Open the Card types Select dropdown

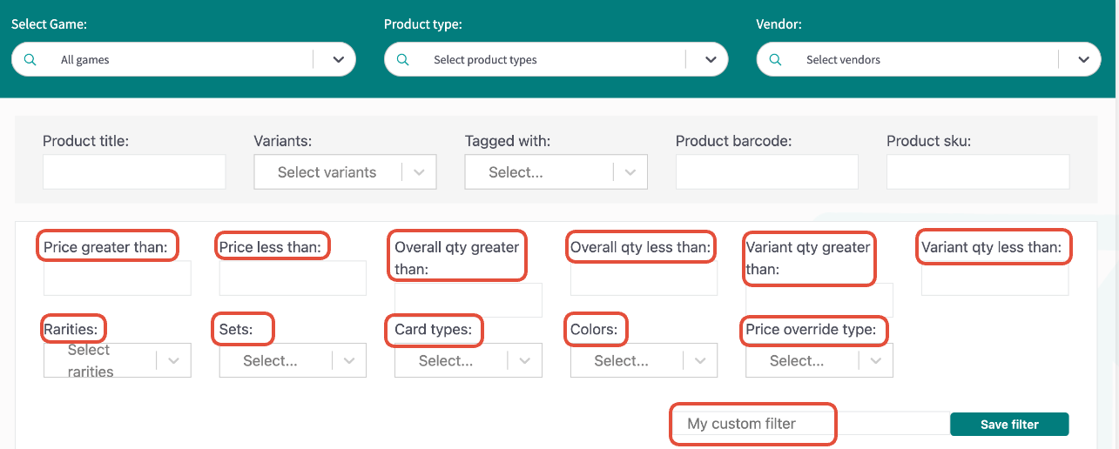(x=468, y=360)
